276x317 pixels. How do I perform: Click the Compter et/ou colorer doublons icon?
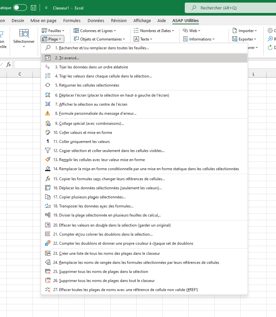coord(48,234)
